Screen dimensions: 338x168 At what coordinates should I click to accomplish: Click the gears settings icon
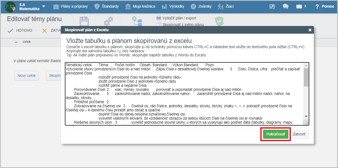tap(108, 21)
